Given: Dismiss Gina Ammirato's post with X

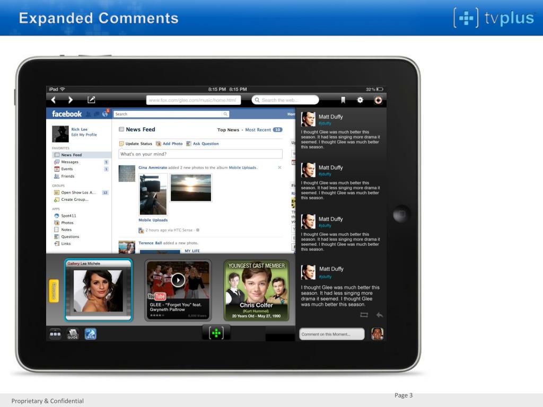Looking at the screenshot, I should coord(280,167).
